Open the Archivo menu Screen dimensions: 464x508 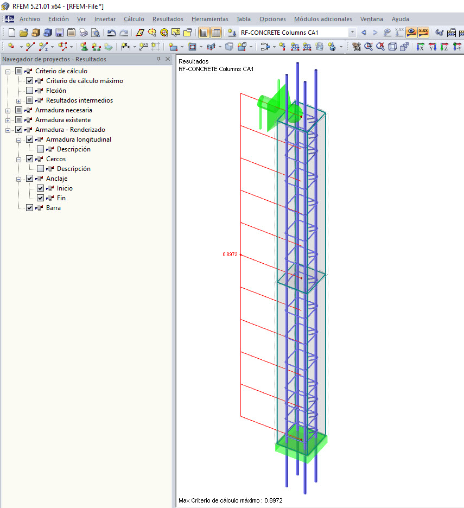29,19
